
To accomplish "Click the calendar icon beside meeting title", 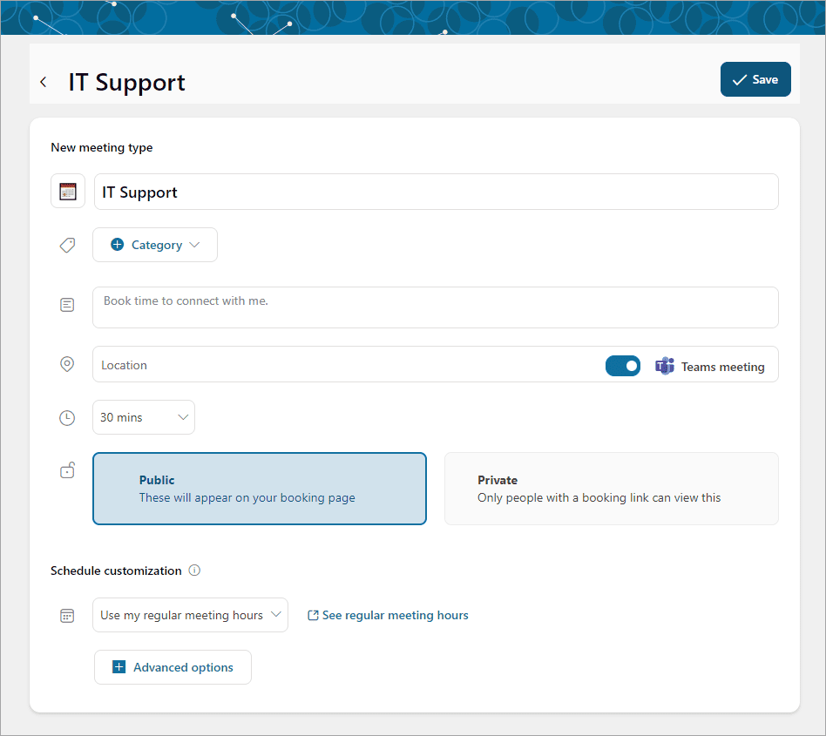I will pos(68,191).
